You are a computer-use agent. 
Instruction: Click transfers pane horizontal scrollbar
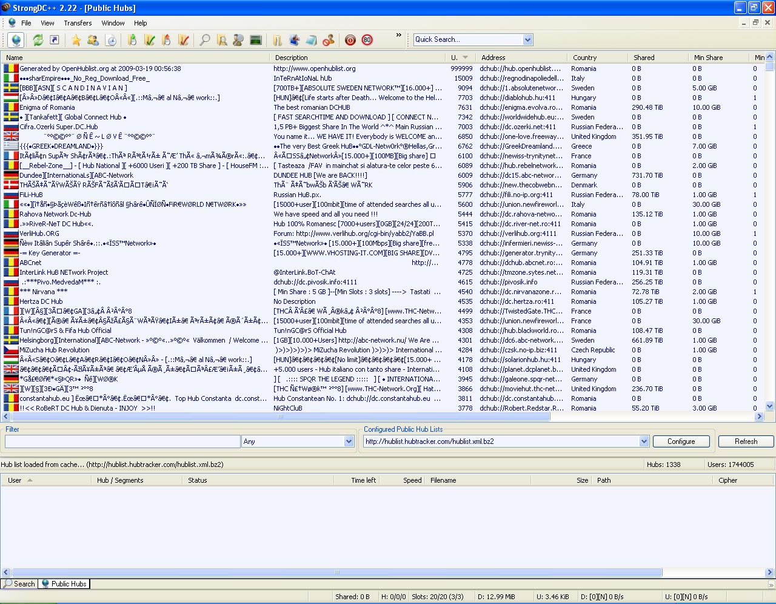coord(336,572)
